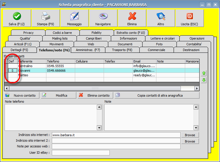Click the Uscita exit icon
The image size is (220, 162).
[189, 16]
